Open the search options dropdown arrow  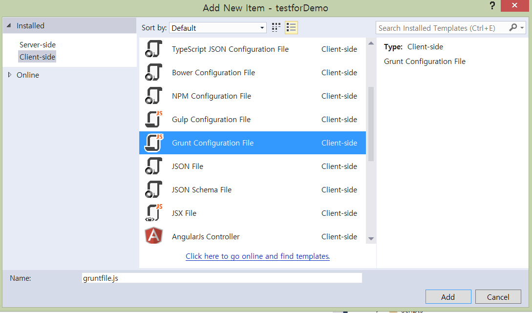pos(522,28)
